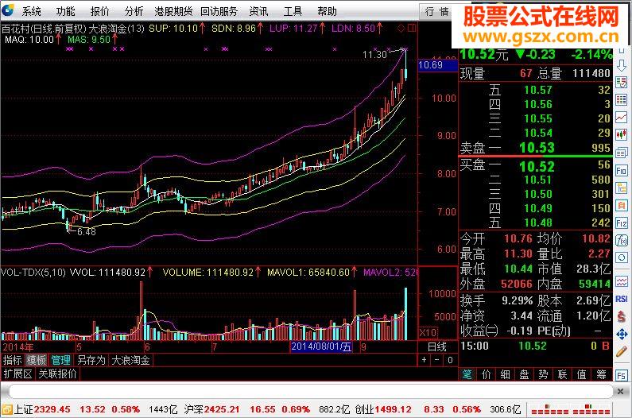This screenshot has width=632, height=418.
Task: Open the f(x) formula icon
Action: click(621, 241)
